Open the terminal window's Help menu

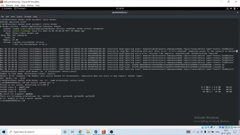tap(35, 16)
